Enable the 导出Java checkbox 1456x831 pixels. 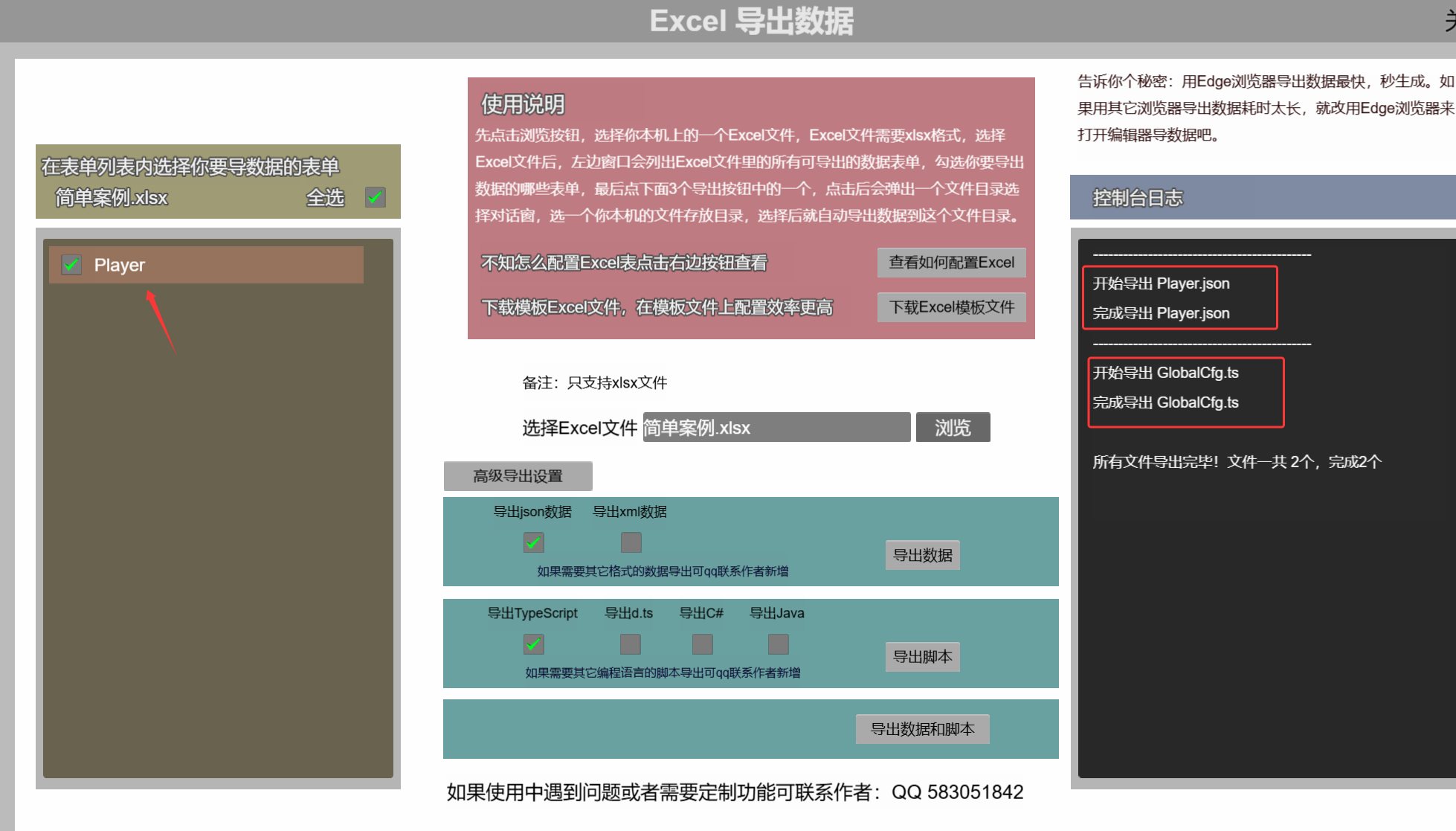(x=778, y=644)
